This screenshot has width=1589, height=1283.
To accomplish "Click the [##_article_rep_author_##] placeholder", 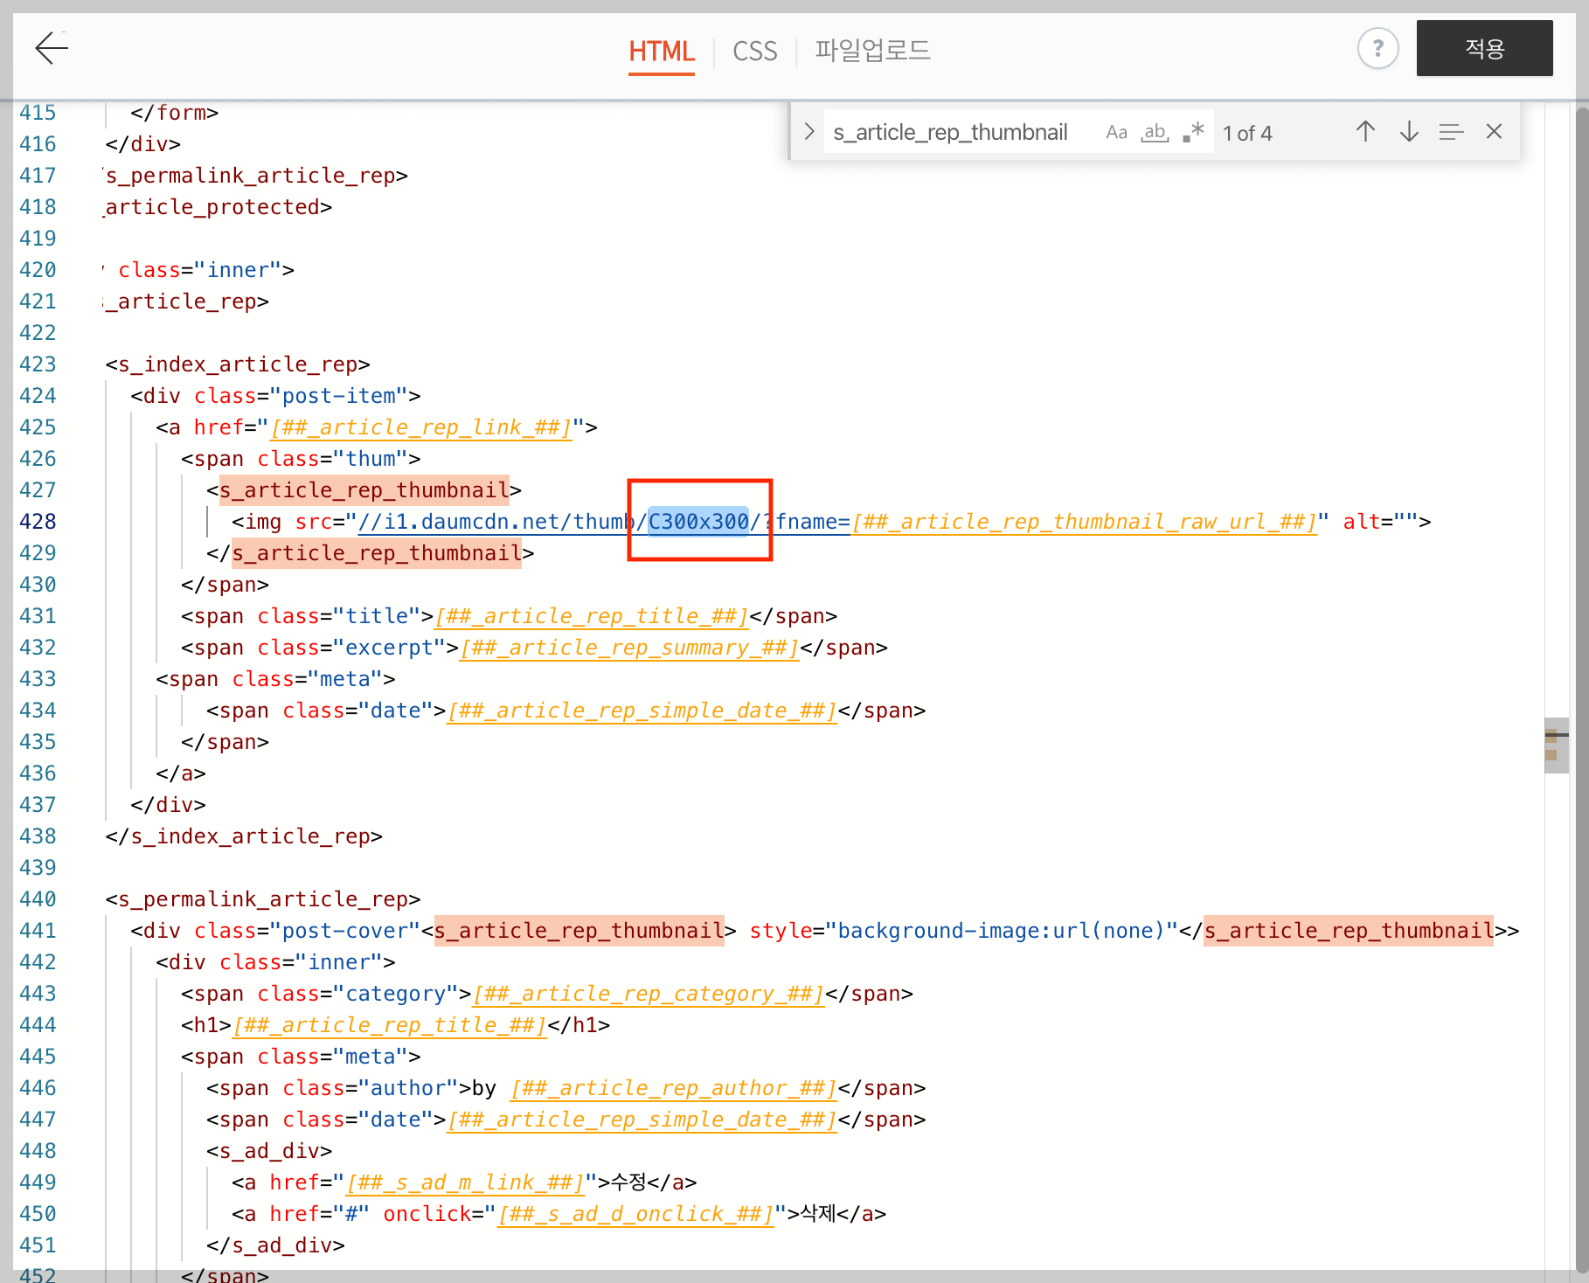I will pos(674,1088).
